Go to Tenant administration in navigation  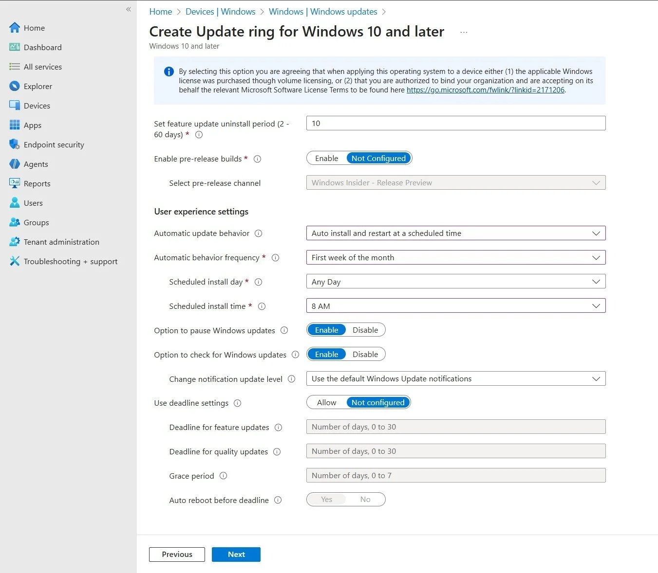click(x=61, y=242)
